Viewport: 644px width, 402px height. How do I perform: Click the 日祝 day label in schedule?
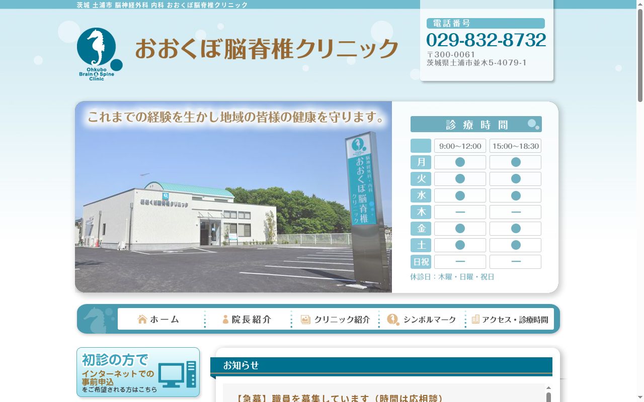pos(421,262)
